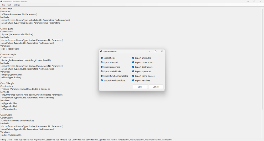
Task: Click the 'Class: Rectangle' line
Action: click(x=8, y=55)
